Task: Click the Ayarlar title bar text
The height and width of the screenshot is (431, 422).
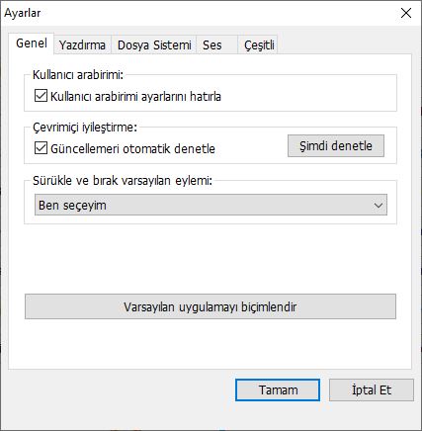Action: point(23,13)
